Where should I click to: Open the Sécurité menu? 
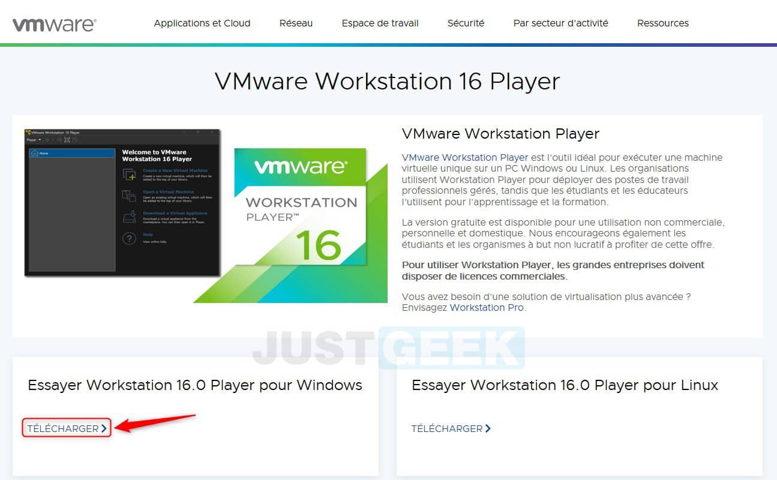pos(466,23)
